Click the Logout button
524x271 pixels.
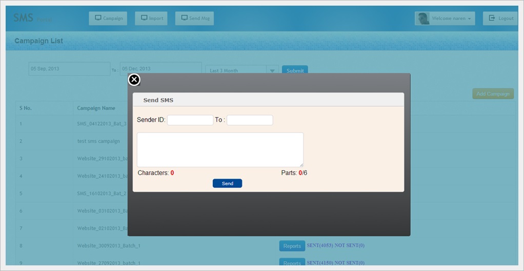pos(500,18)
